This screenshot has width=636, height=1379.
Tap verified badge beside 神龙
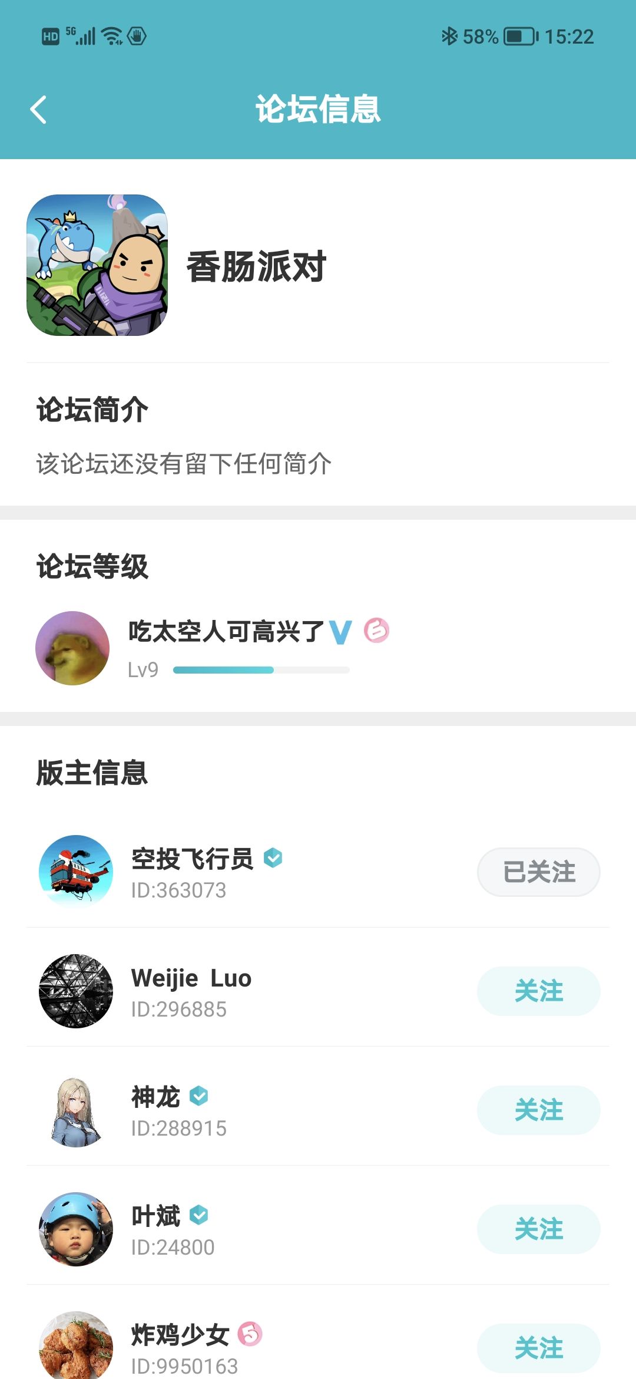tap(199, 1096)
